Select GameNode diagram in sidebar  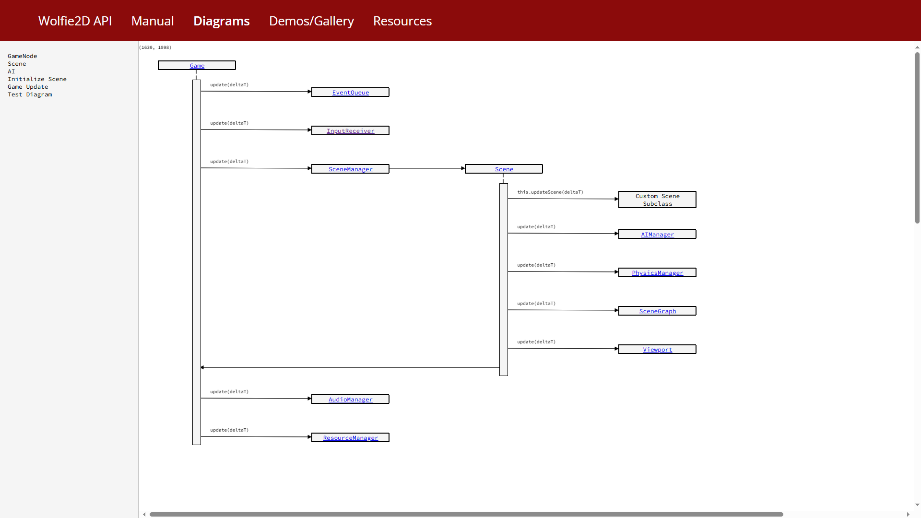(22, 56)
